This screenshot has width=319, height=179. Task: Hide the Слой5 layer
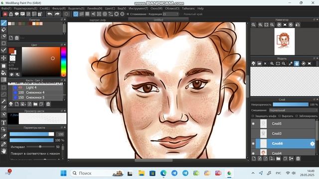click(253, 124)
